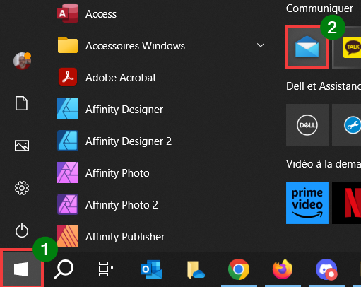Select the Affinity Photo 2 label
361x287 pixels.
[122, 205]
